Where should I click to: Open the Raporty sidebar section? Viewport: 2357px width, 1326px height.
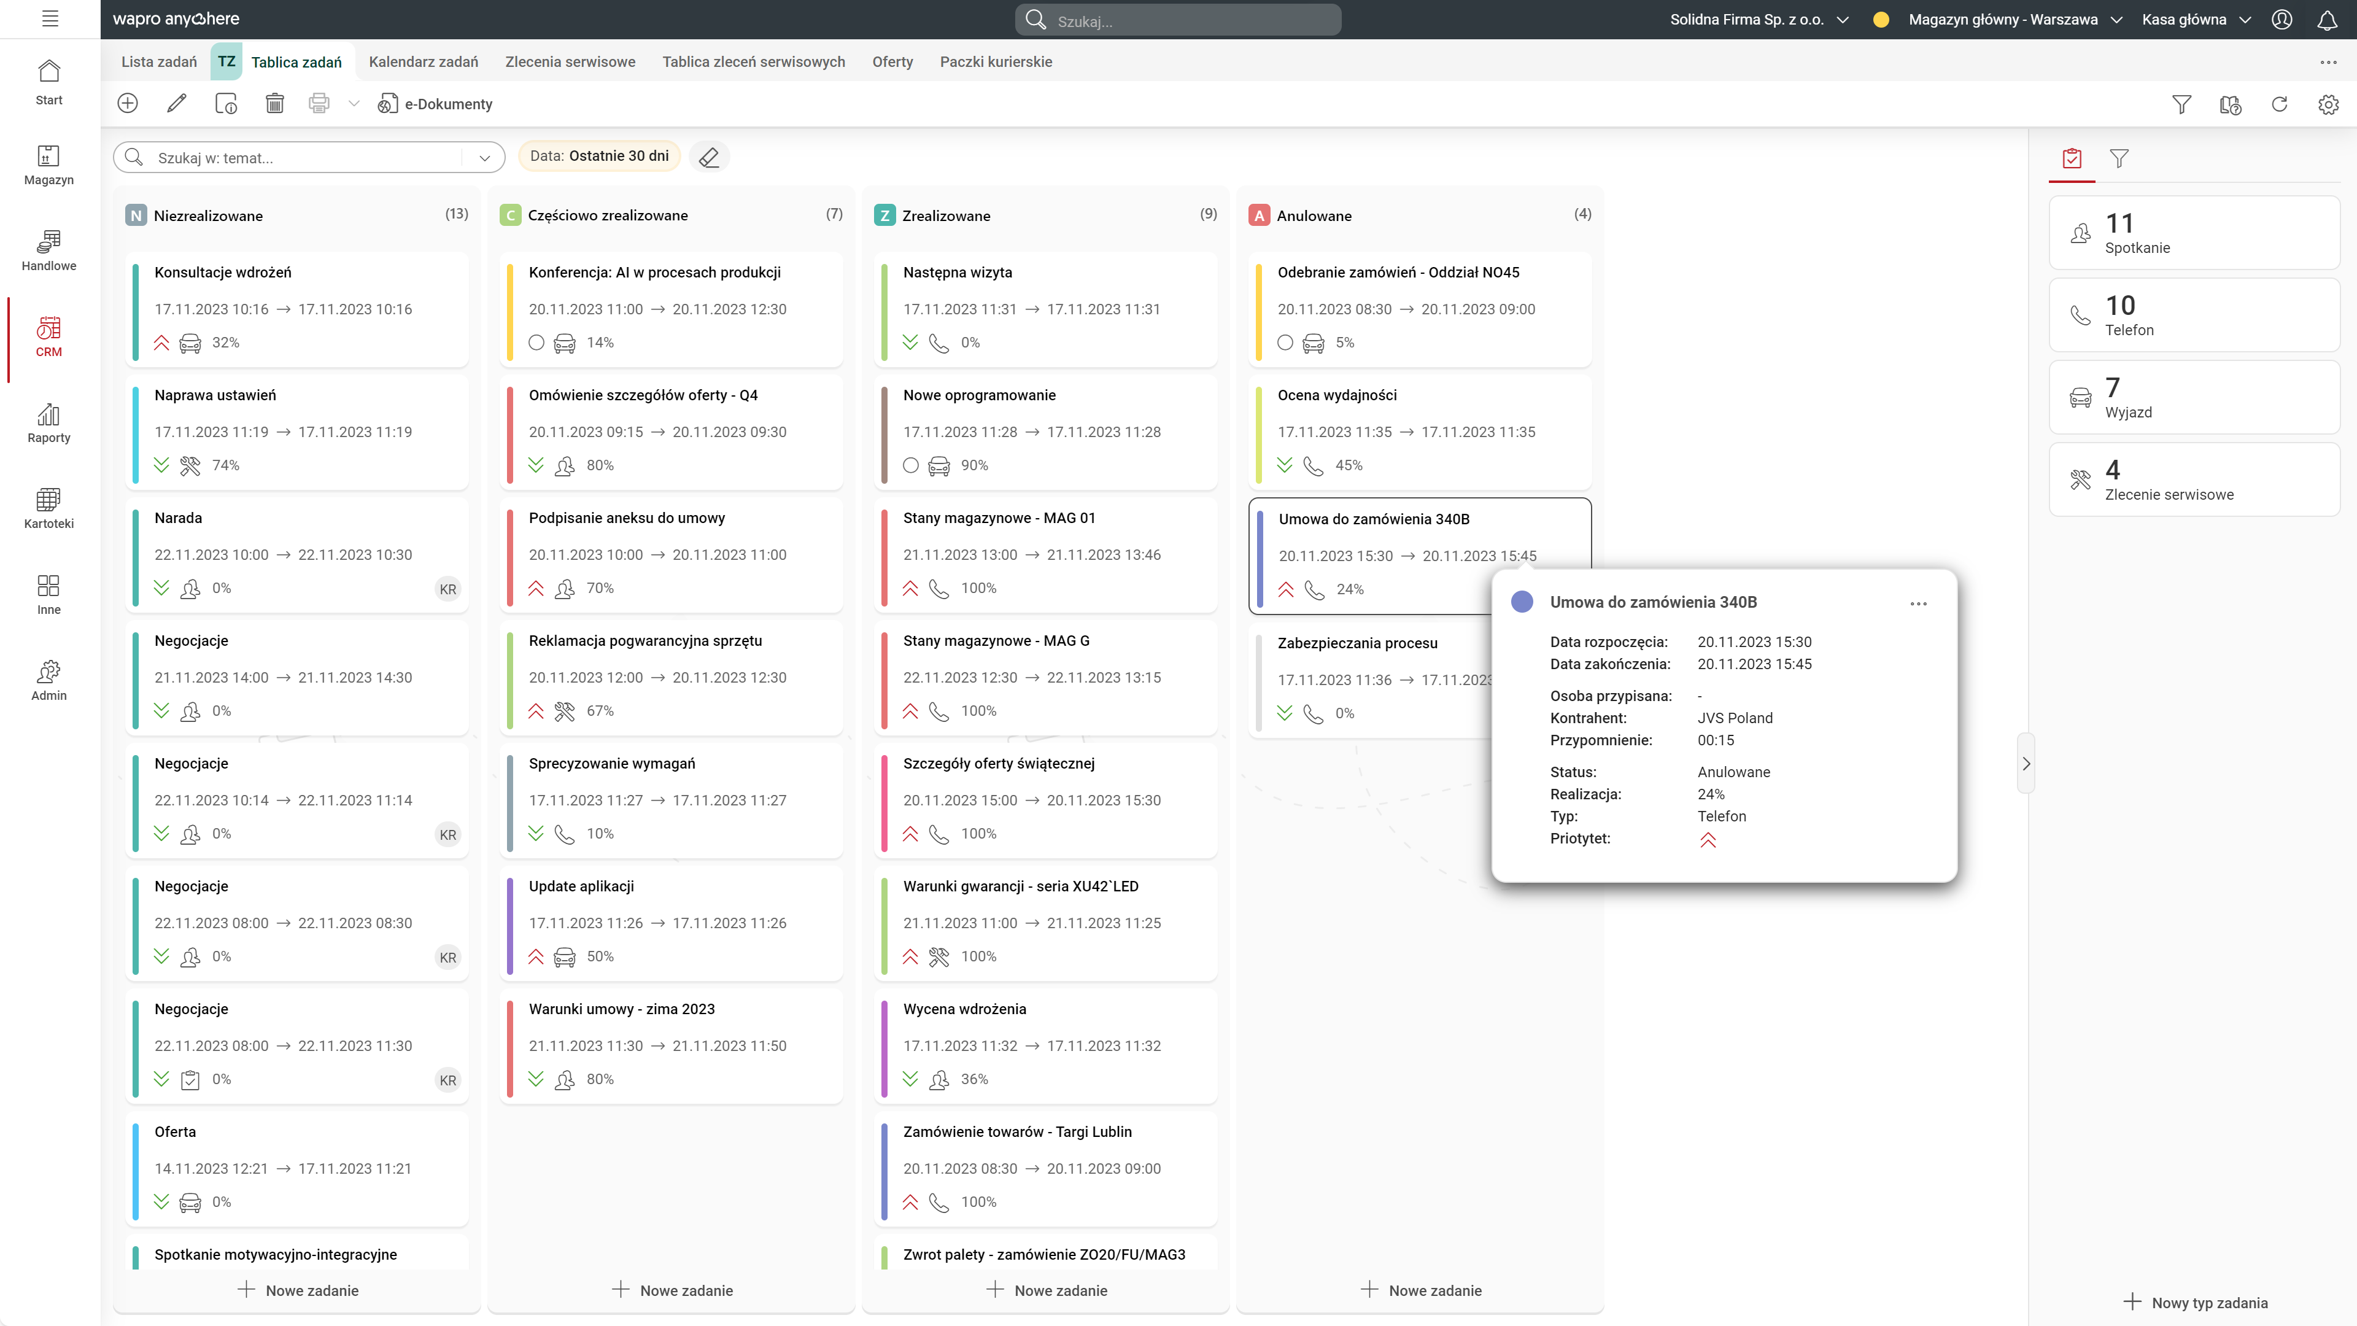[x=48, y=423]
